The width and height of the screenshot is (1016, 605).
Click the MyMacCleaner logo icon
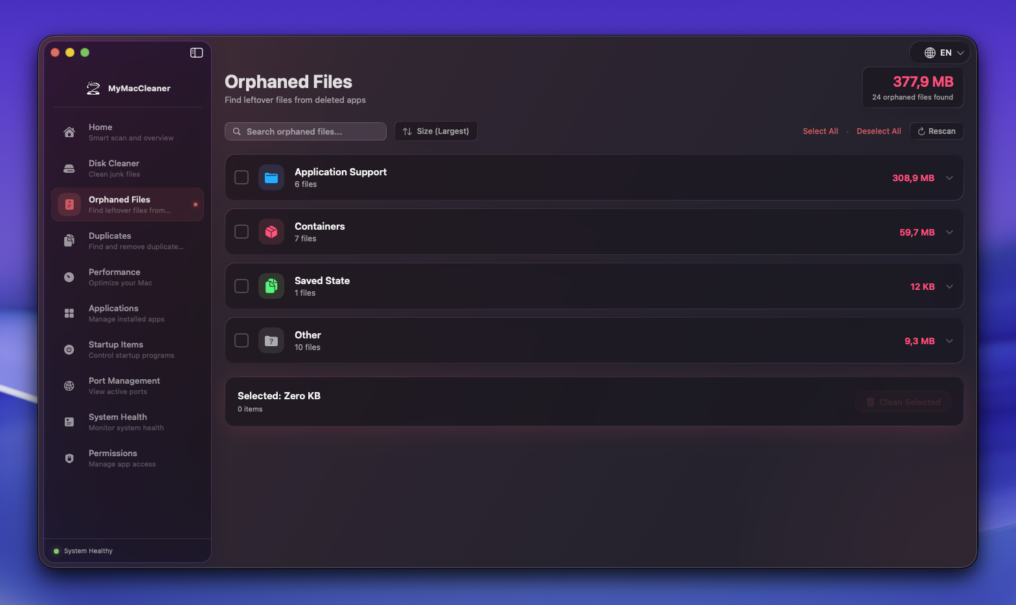[x=93, y=89]
